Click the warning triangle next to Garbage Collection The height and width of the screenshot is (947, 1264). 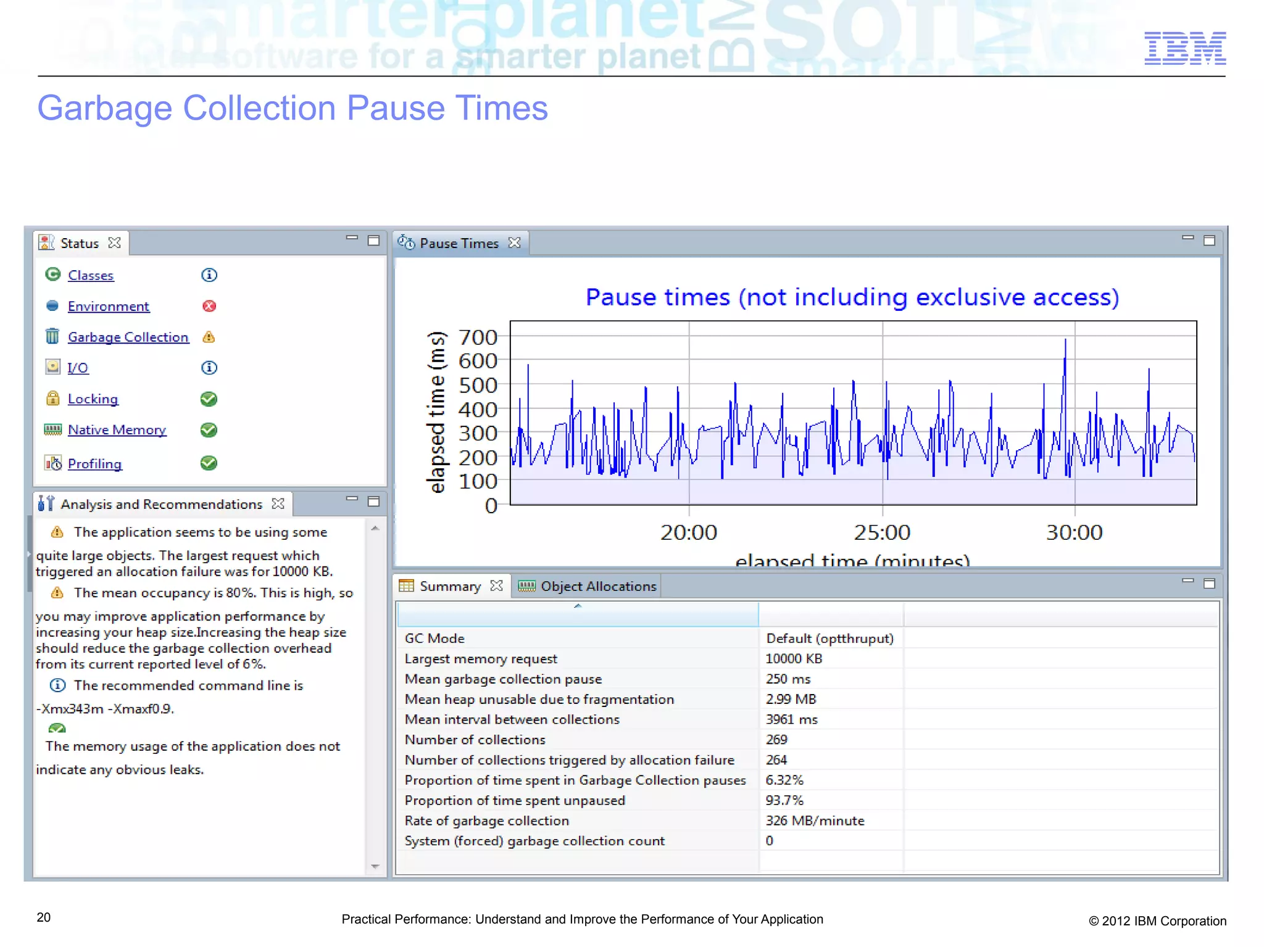pyautogui.click(x=209, y=337)
